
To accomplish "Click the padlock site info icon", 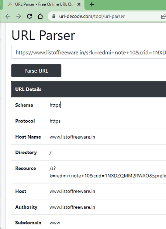I will point(54,16).
